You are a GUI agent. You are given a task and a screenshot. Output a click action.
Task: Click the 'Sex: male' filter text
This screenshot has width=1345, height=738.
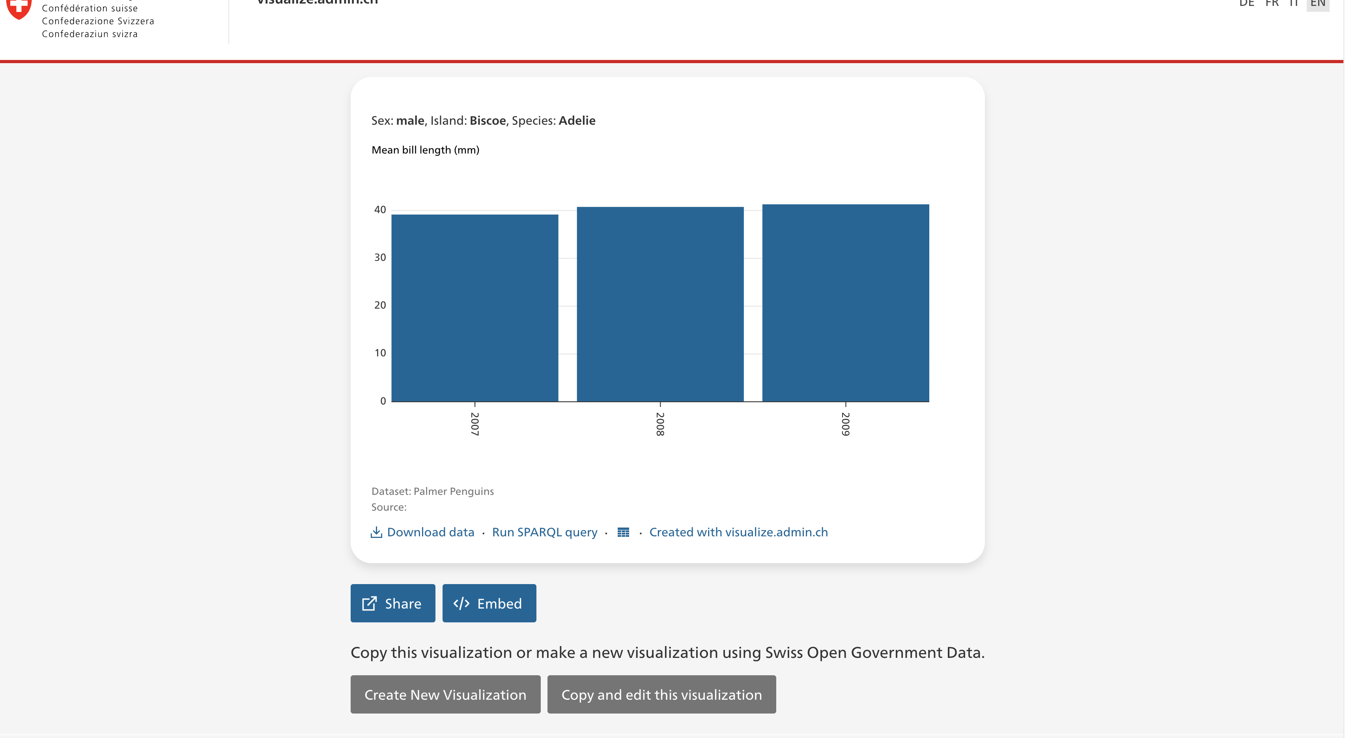tap(397, 121)
